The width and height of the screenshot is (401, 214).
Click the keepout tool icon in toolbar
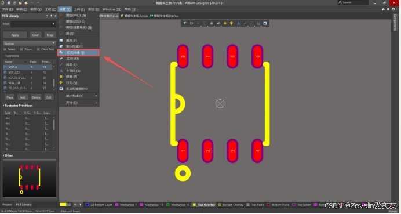point(251,23)
